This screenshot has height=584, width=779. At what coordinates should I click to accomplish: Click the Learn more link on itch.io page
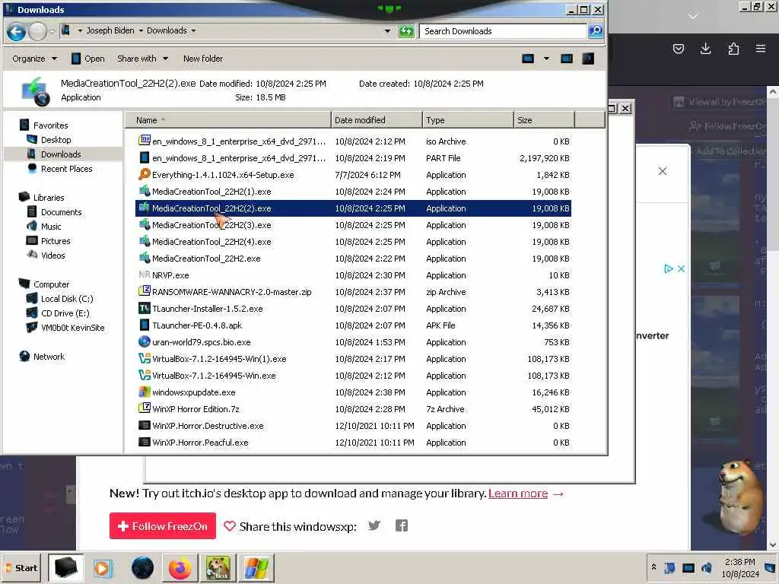pos(517,494)
